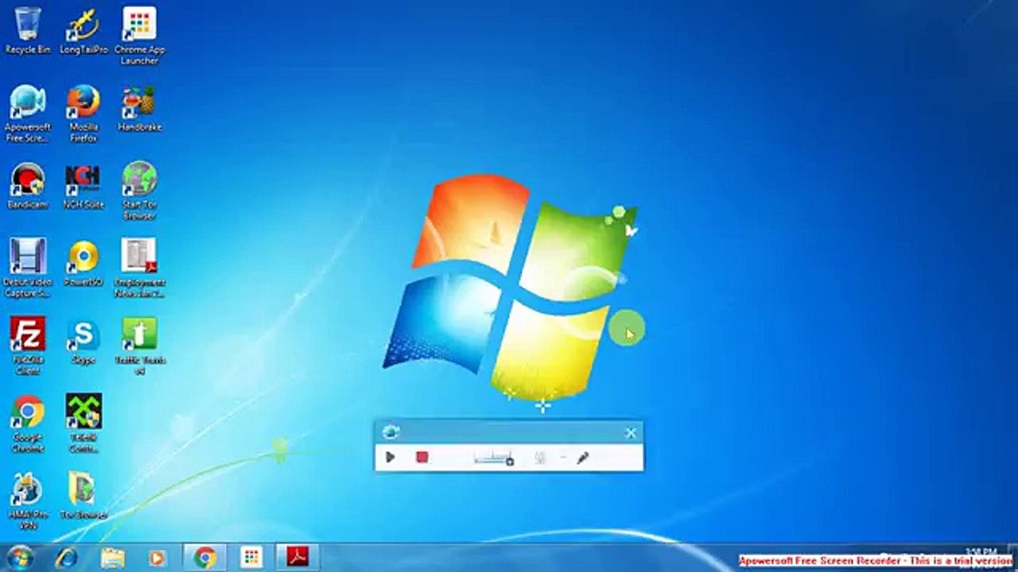Select the HMA! Pro VPN desktop shortcut
The image size is (1018, 572).
point(28,502)
